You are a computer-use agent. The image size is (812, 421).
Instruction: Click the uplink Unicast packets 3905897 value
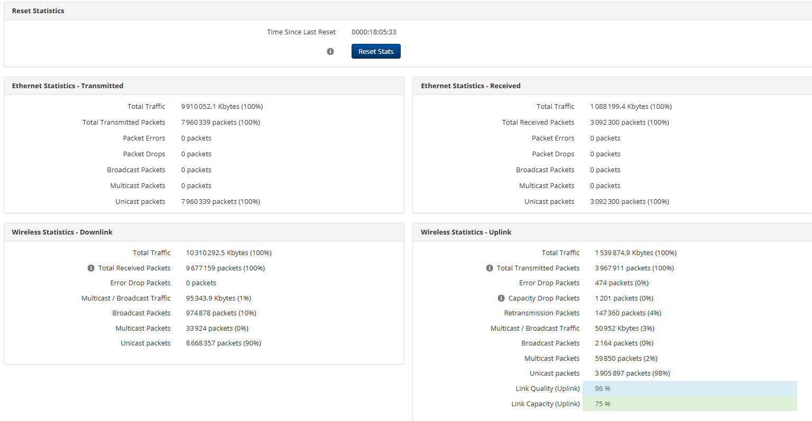[x=632, y=373]
